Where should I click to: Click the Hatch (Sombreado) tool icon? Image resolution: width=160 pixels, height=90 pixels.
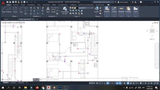[x=25, y=13]
